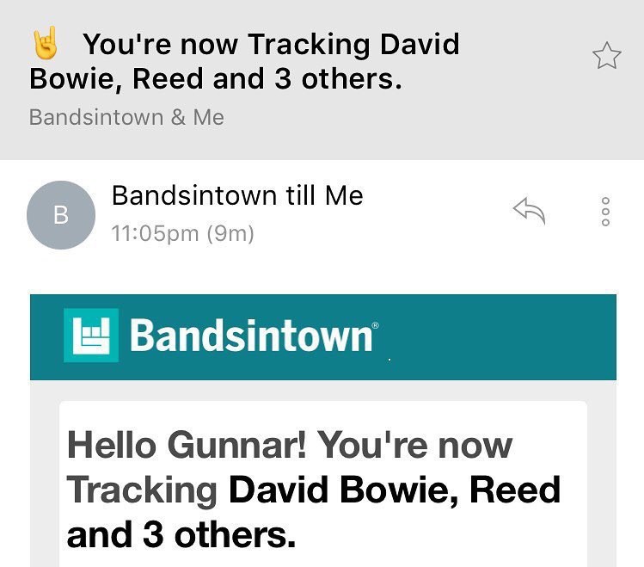Tap the rock hand emoji in subject
Viewport: 644px width, 567px height.
45,43
